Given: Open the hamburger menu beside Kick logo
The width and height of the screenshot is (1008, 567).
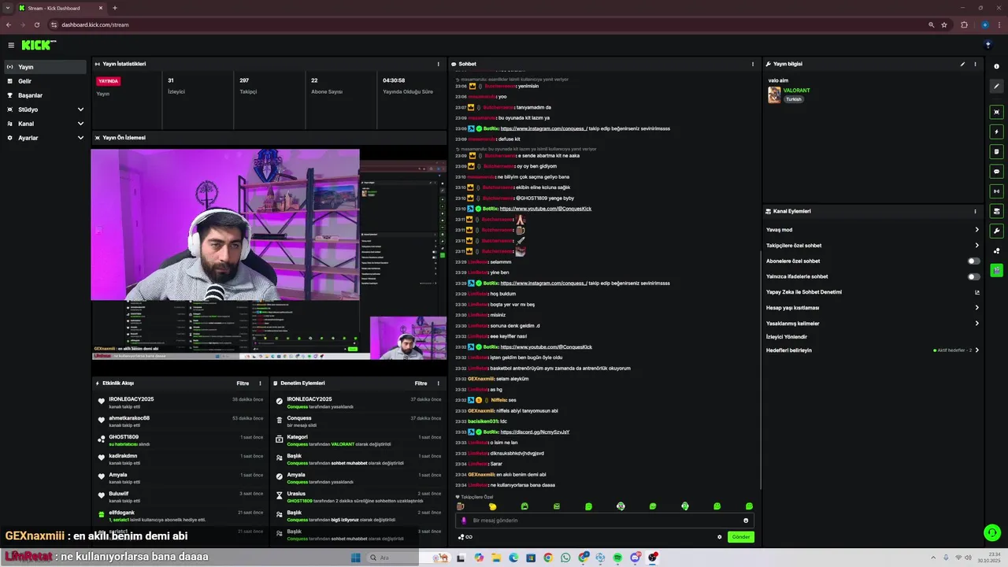Looking at the screenshot, I should [x=11, y=45].
